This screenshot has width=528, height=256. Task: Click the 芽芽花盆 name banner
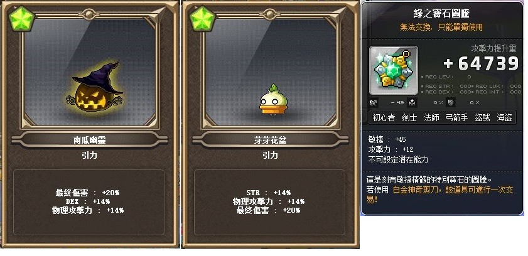270,139
